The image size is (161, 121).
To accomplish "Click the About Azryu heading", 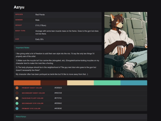I will pos(21,117).
